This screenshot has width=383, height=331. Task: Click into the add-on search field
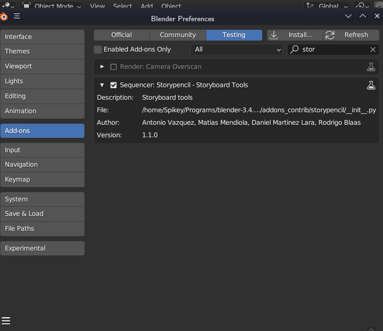click(333, 50)
